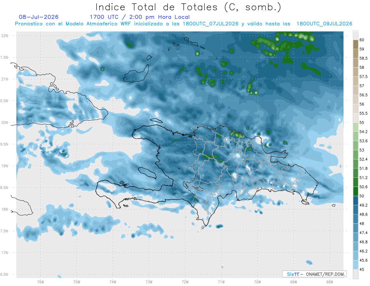Image resolution: width=370 pixels, height=286 pixels.
Task: Pick the dark green swatch between 50 and 50.6
Action: [356, 192]
